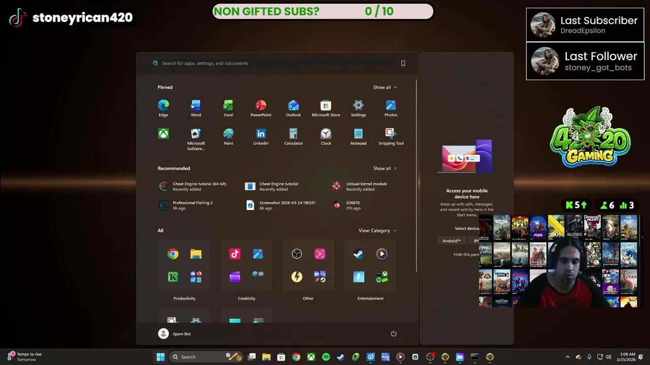Launch PowerPoint from pinned apps
This screenshot has height=365, width=650.
click(261, 108)
